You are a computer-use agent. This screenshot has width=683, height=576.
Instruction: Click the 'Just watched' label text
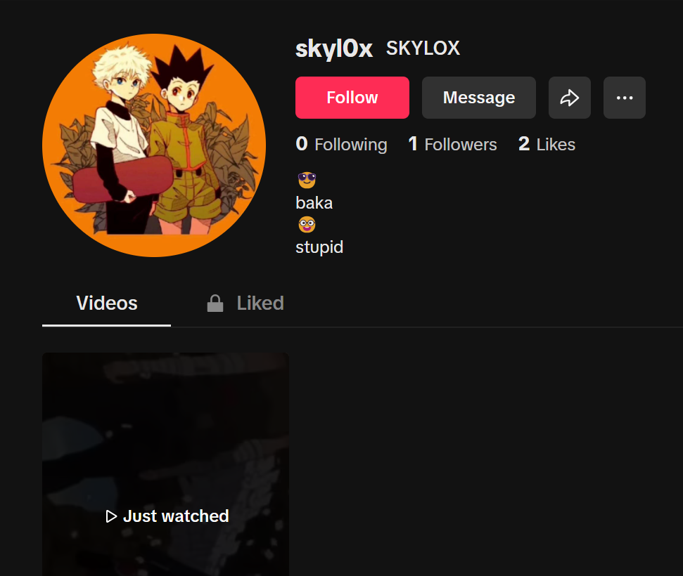pyautogui.click(x=176, y=516)
